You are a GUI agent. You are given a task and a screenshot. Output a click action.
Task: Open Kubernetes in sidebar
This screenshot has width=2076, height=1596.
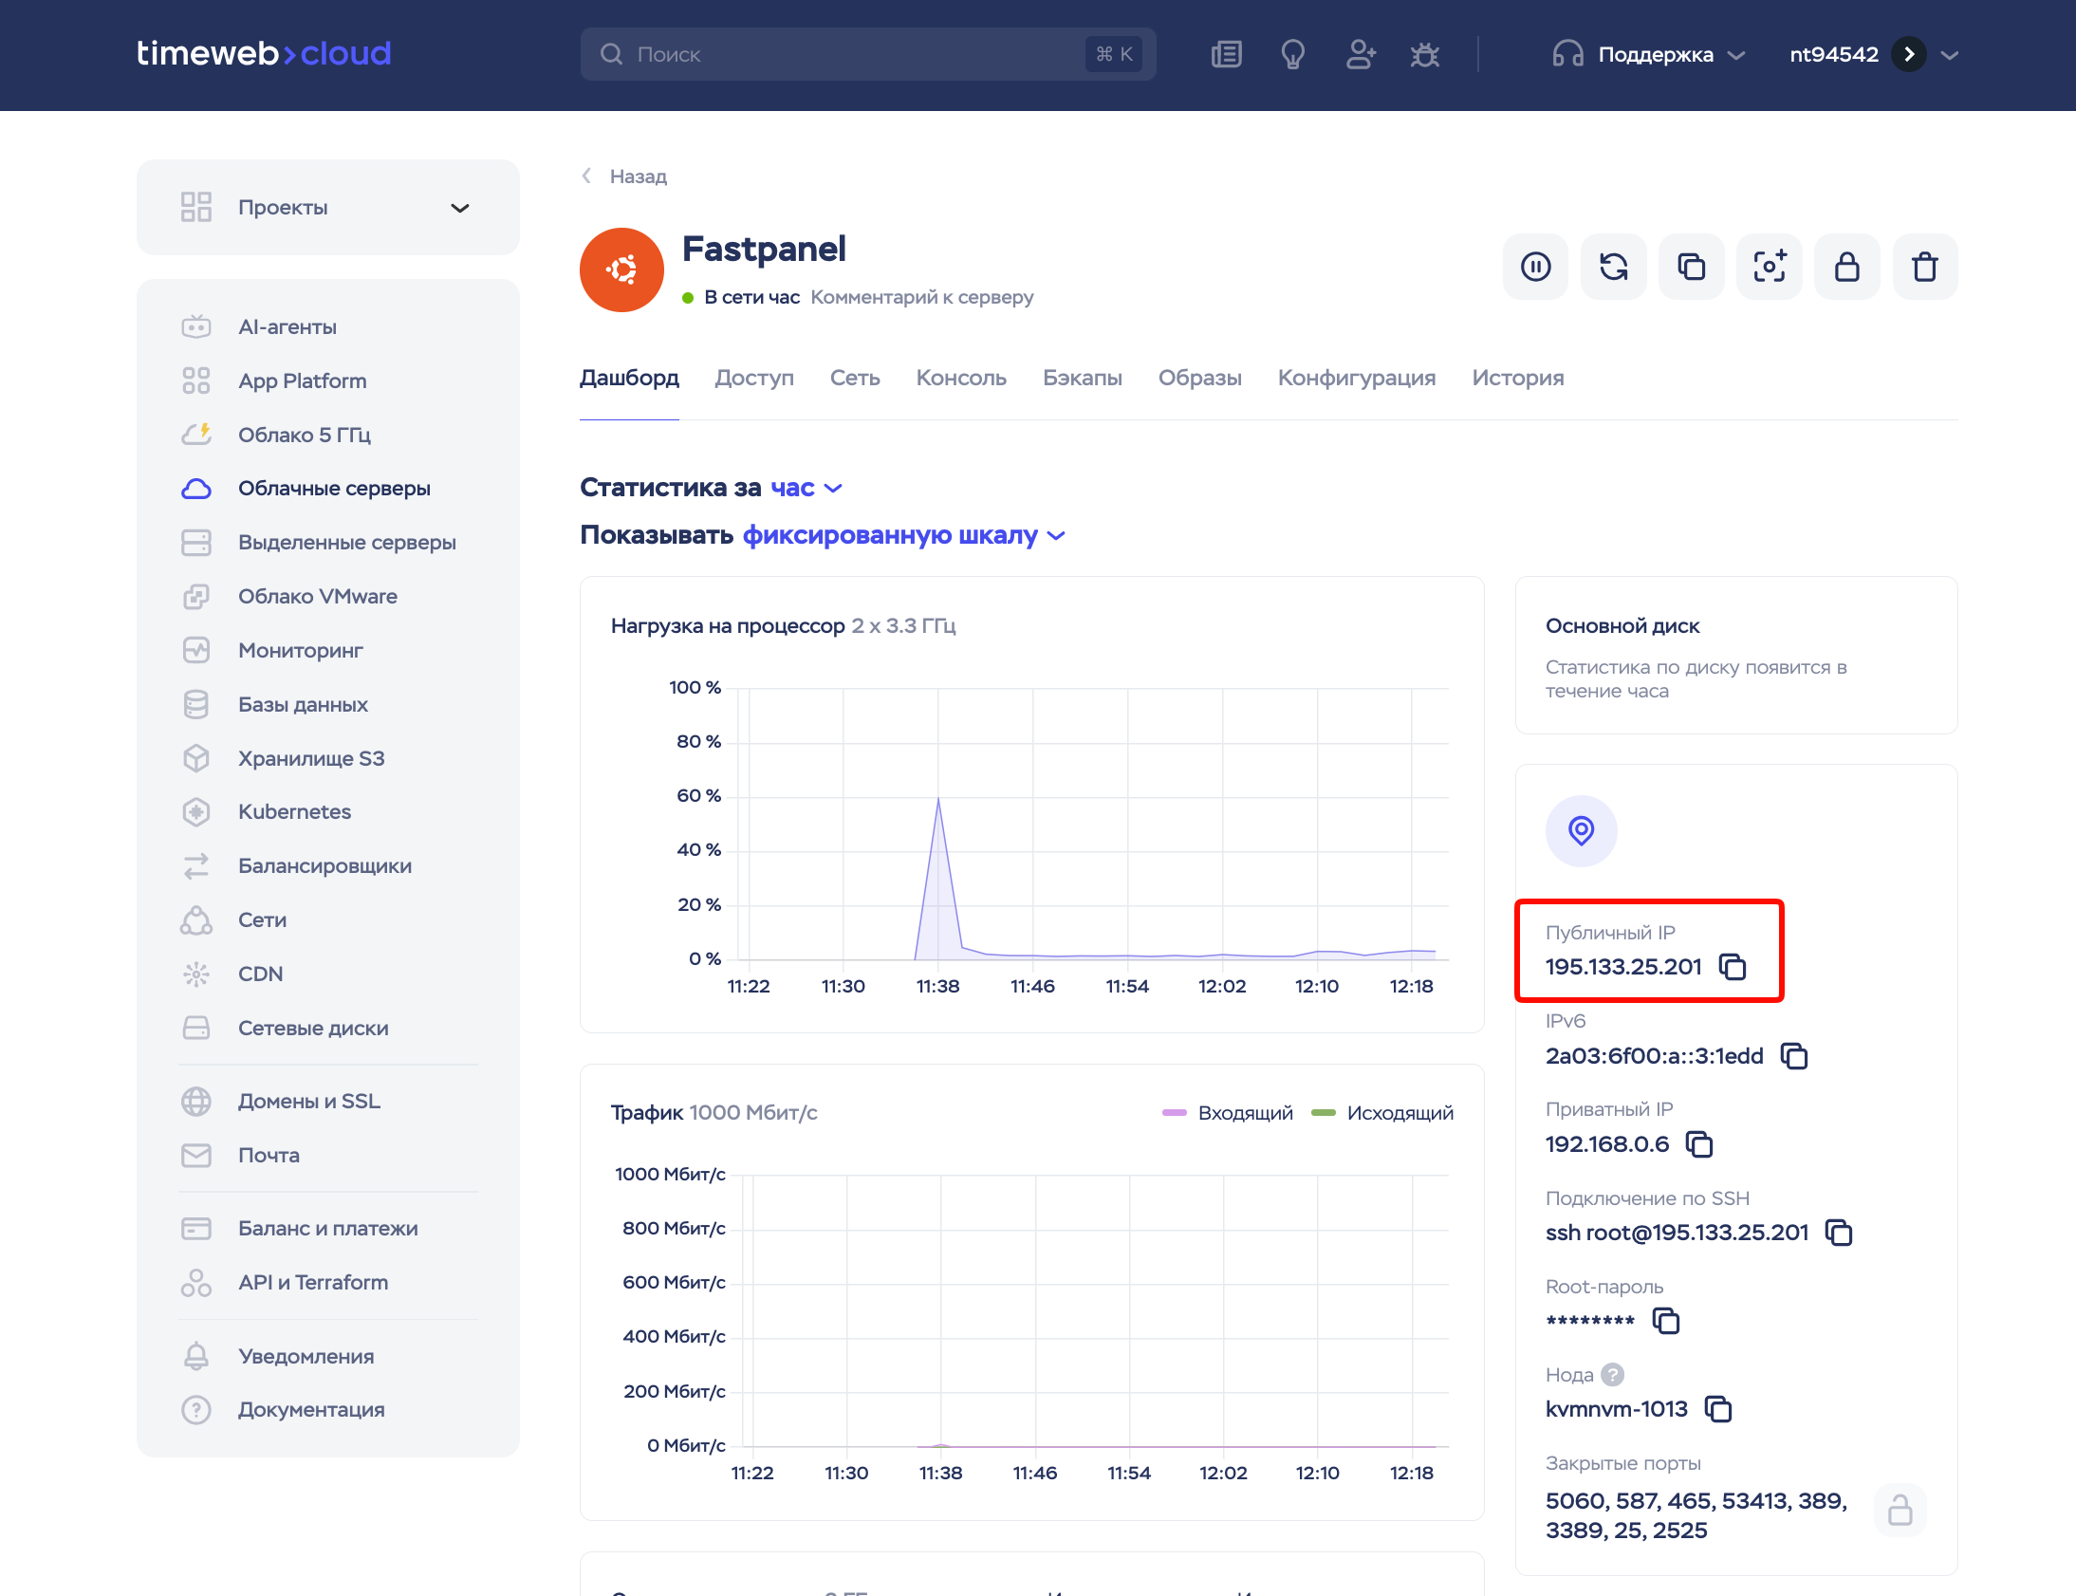click(327, 812)
